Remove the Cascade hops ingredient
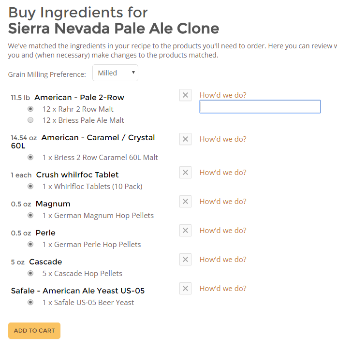 pos(185,260)
